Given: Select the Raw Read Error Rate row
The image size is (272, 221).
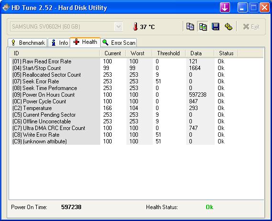Looking at the screenshot, I should tap(136, 61).
